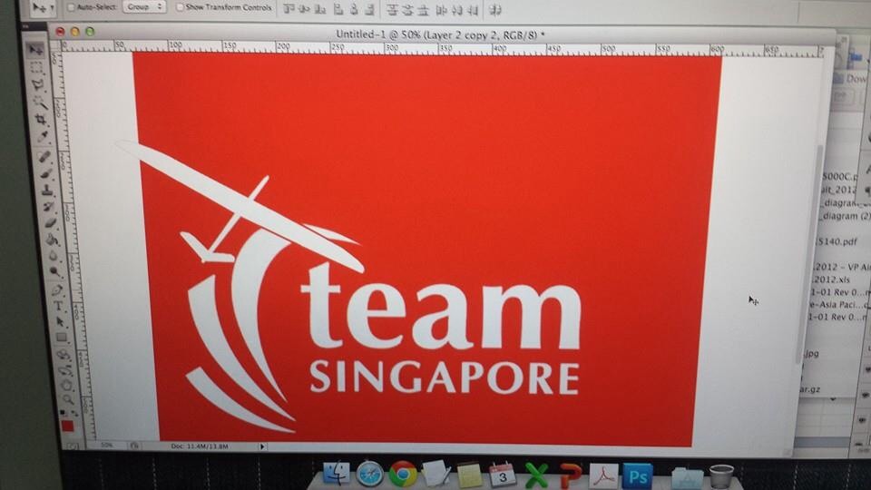Select the Type tool

coord(58,306)
